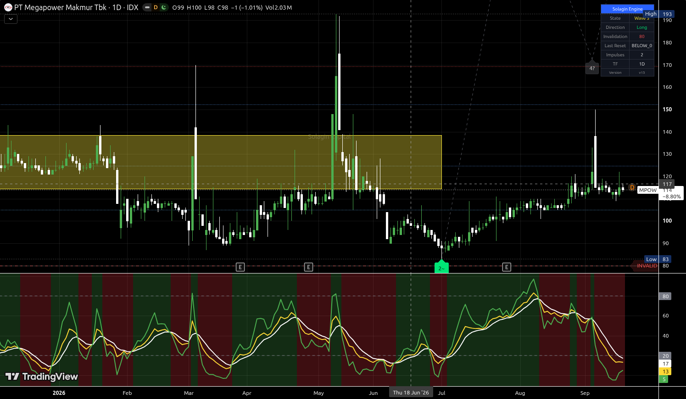This screenshot has width=686, height=399.
Task: Click the 1D timeframe cell in table
Action: [x=641, y=64]
